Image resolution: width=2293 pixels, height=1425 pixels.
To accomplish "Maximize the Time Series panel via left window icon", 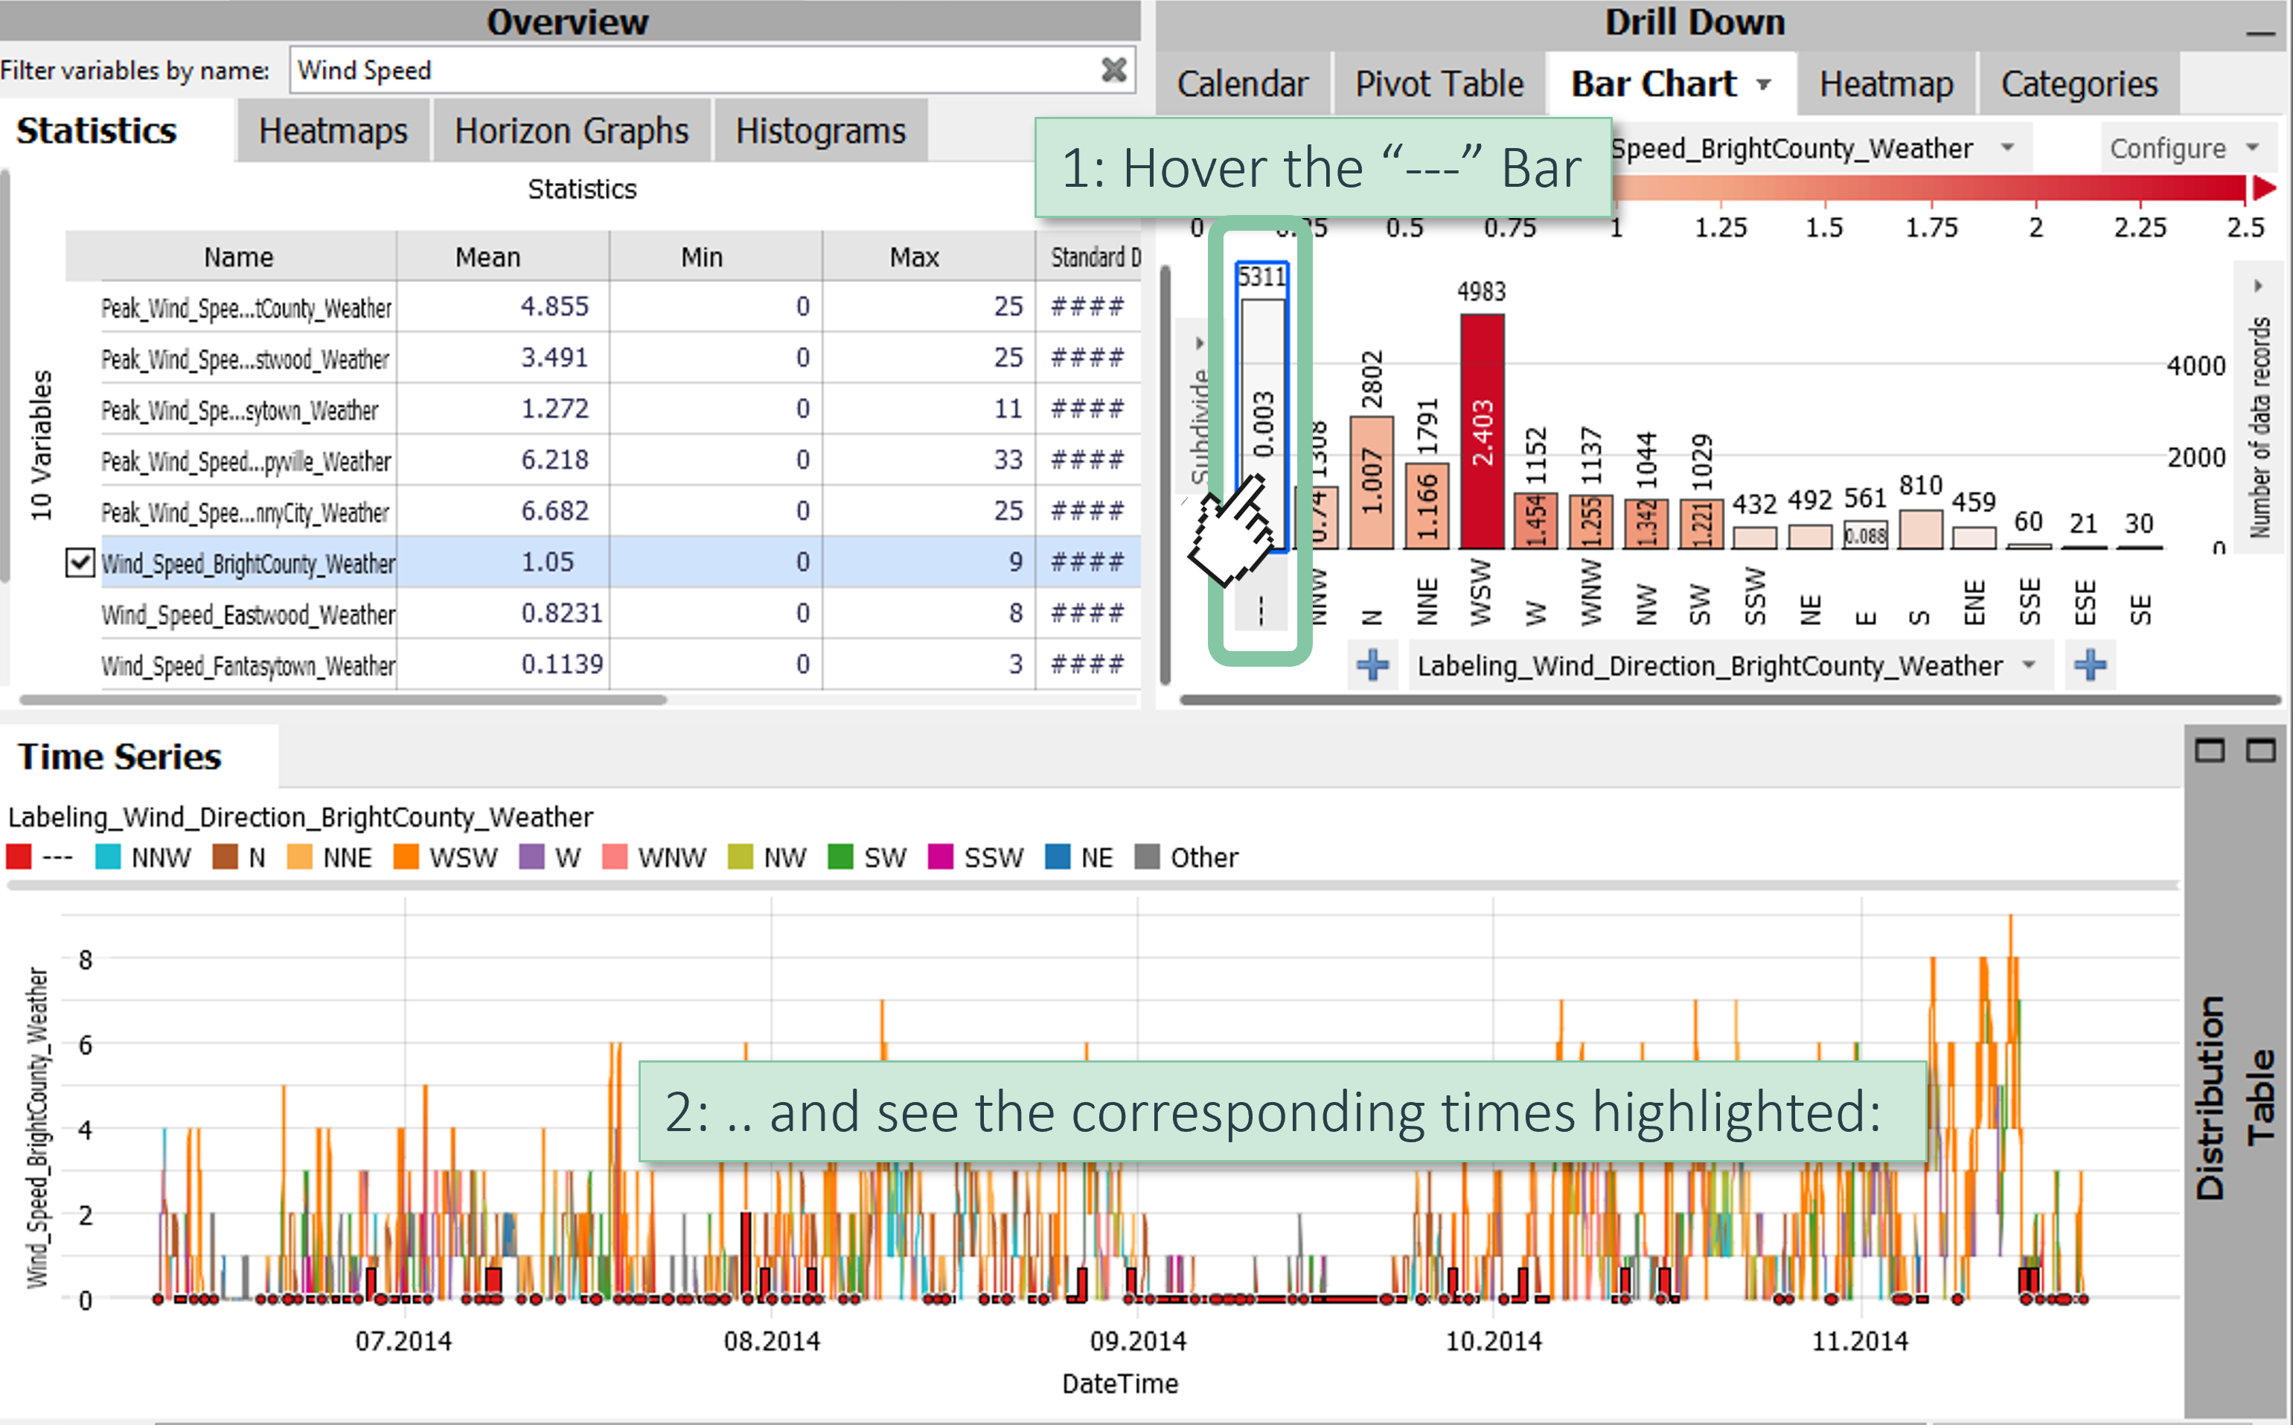I will 2209,750.
